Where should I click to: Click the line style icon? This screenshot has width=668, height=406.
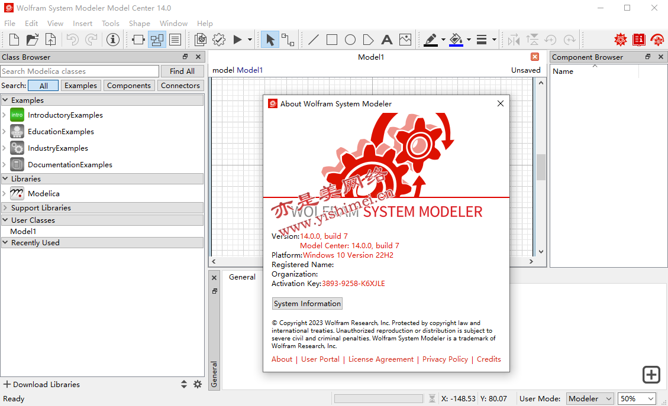(482, 40)
